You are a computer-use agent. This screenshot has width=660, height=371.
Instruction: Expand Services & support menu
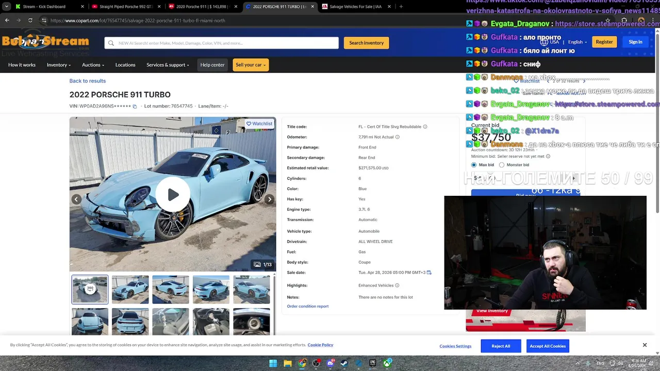(168, 65)
